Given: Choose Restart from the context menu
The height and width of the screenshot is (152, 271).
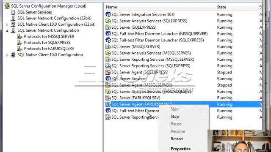Looking at the screenshot, I should click(177, 139).
